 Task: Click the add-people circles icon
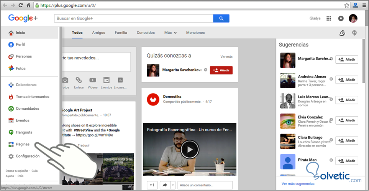point(342,33)
